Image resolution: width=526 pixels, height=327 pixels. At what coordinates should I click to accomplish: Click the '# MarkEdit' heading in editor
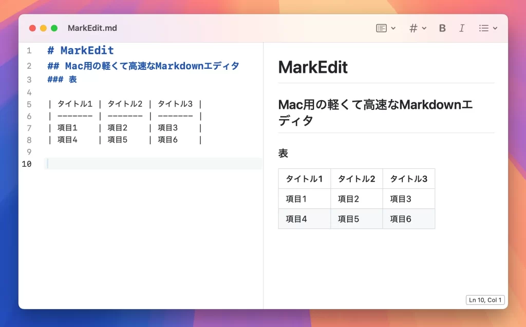pyautogui.click(x=81, y=50)
